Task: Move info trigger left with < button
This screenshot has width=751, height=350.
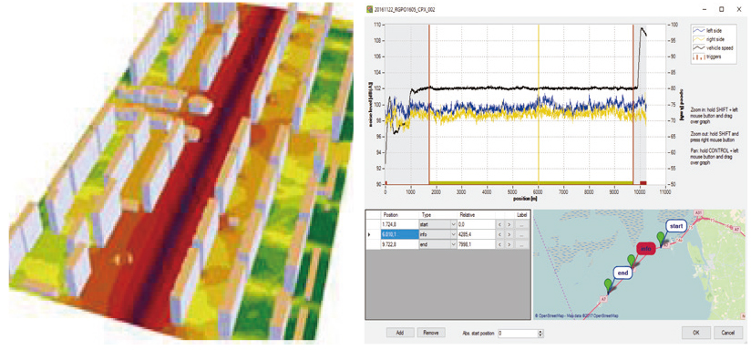Action: pos(500,234)
